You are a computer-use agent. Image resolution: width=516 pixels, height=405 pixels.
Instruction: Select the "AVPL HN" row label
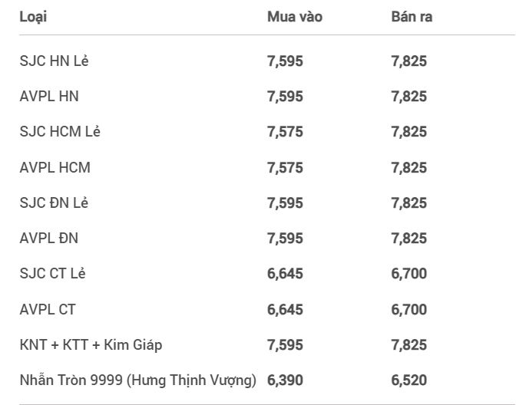(48, 97)
